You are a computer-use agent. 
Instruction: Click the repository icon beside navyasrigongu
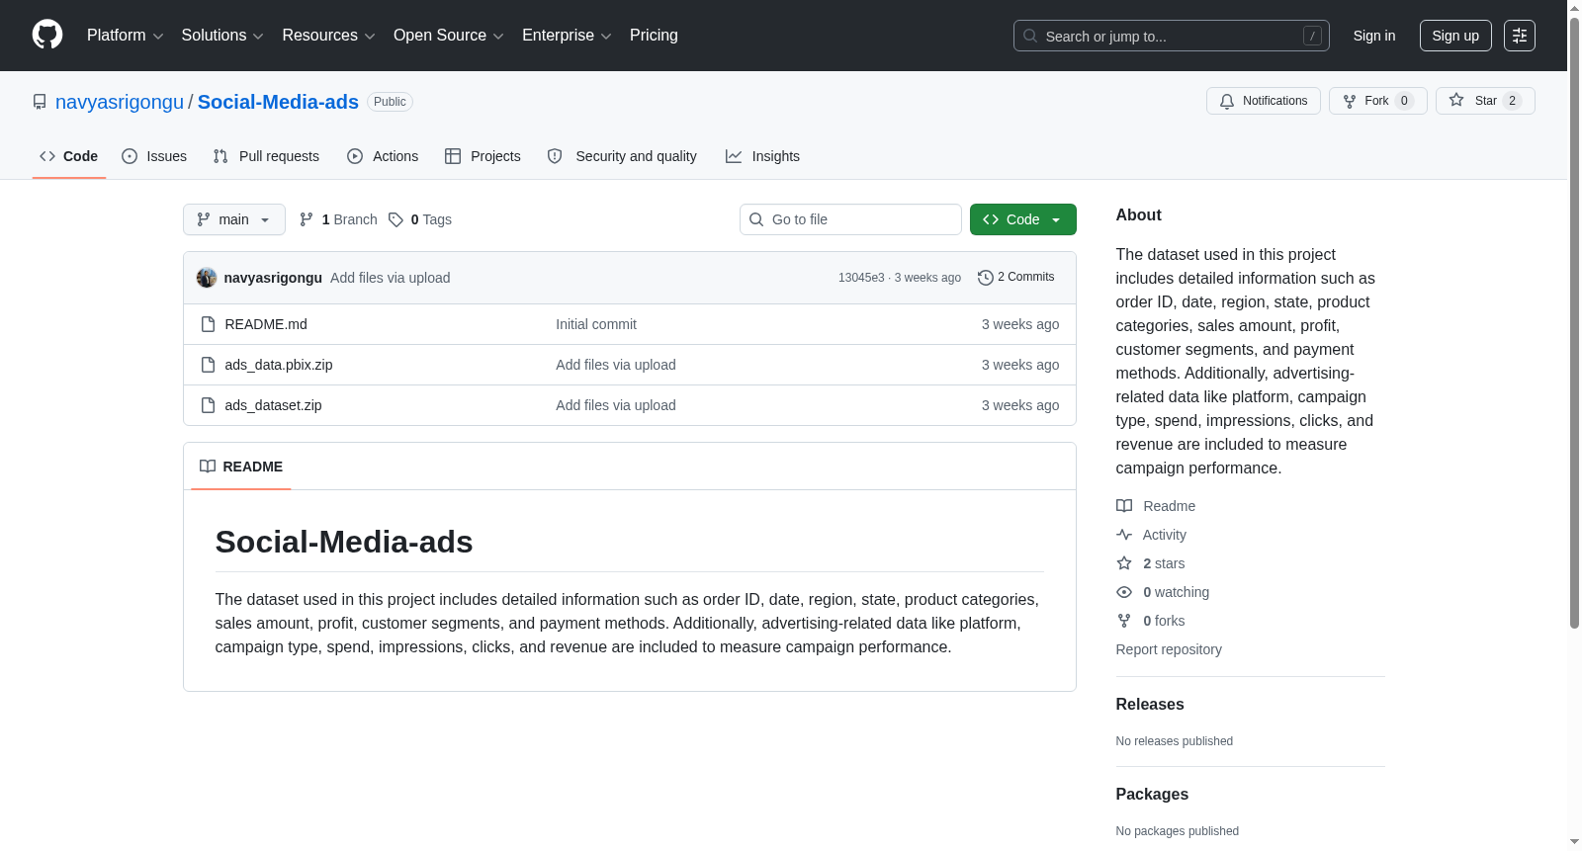40,102
